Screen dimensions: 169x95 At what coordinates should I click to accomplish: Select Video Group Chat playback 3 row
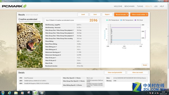coord(72,36)
